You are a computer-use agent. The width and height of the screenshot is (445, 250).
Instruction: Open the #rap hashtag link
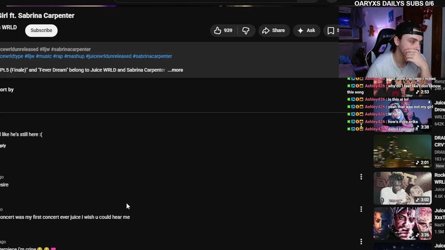tap(58, 56)
